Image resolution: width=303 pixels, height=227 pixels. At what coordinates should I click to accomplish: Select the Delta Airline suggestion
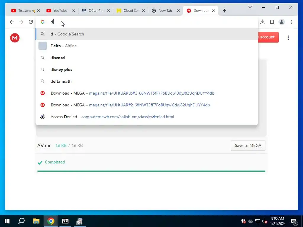point(147,46)
